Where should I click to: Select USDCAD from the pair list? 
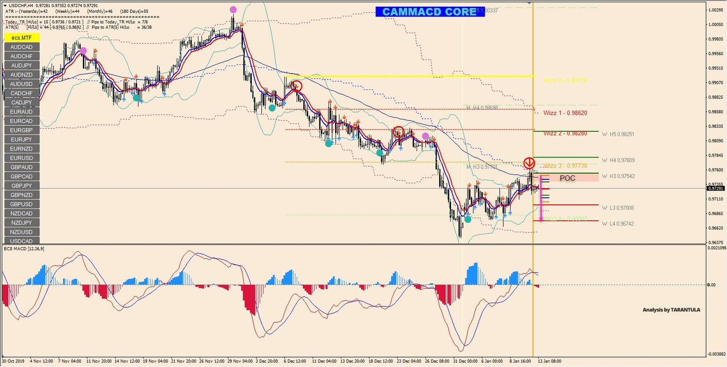pos(21,241)
